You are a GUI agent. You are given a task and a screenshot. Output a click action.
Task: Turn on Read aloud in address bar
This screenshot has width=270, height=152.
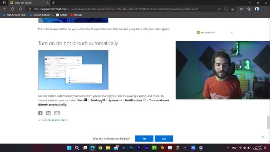click(219, 9)
